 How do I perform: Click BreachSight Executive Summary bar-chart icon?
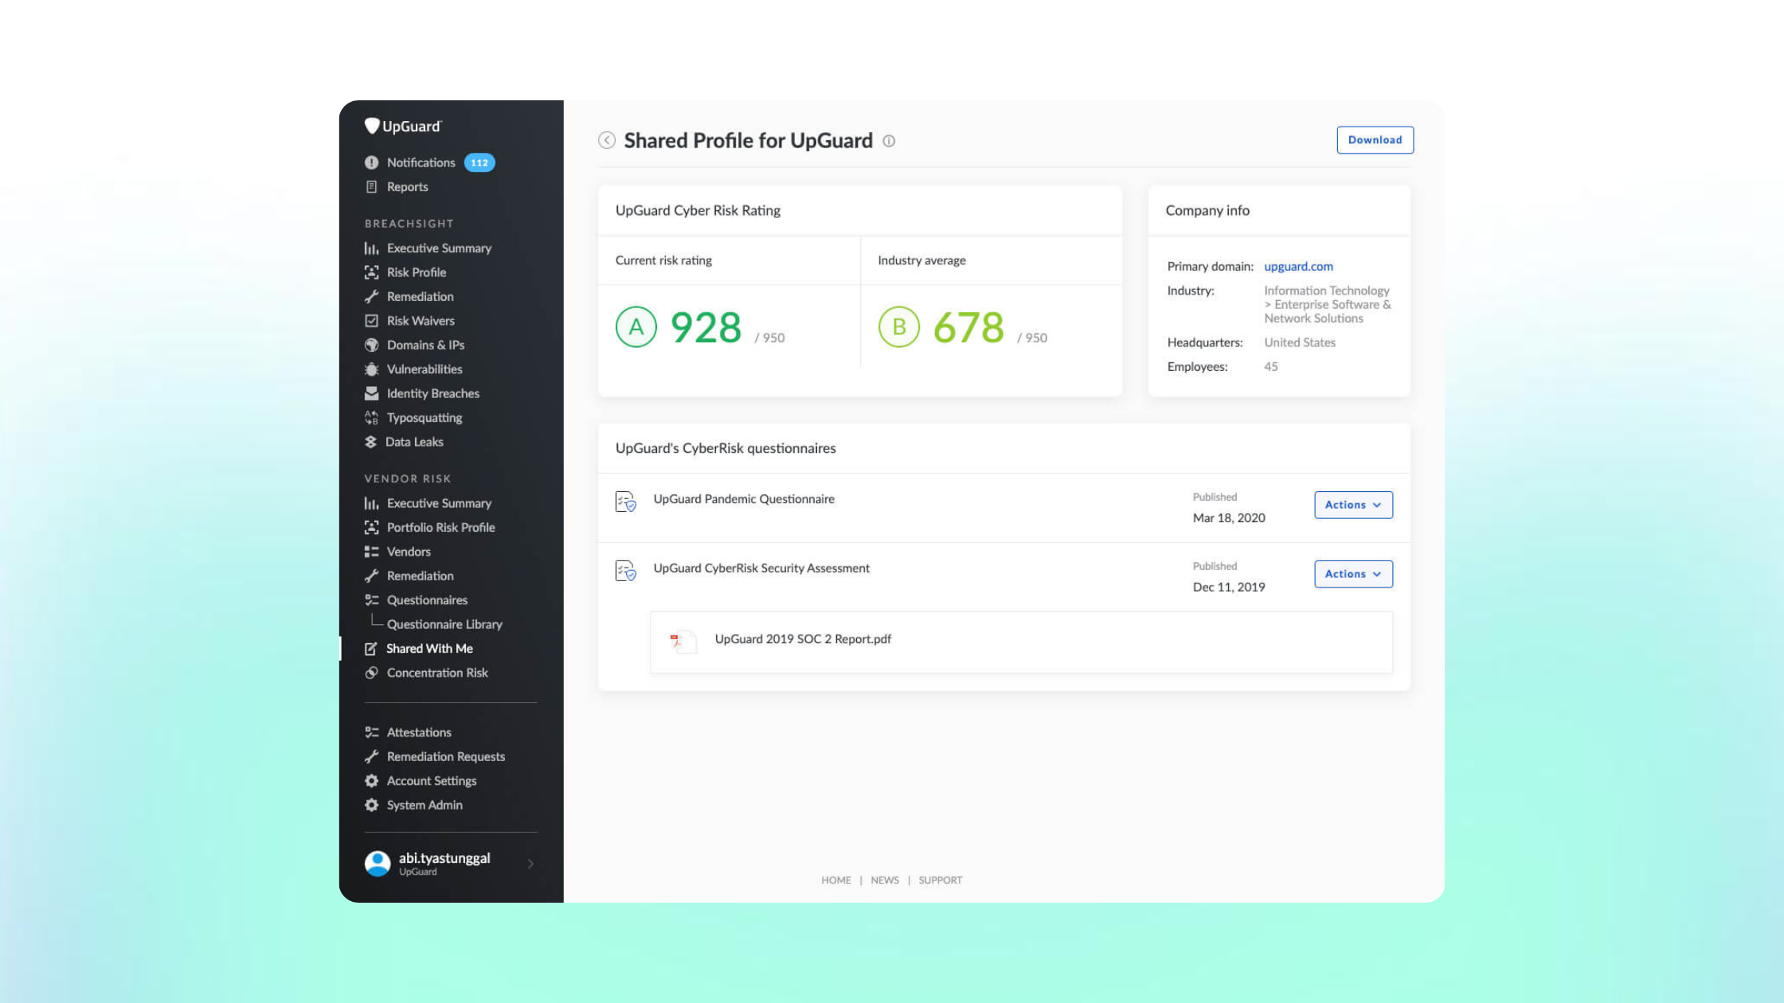click(x=371, y=248)
